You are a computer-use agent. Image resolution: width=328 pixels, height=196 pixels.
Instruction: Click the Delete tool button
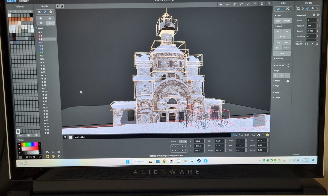[x=287, y=21]
